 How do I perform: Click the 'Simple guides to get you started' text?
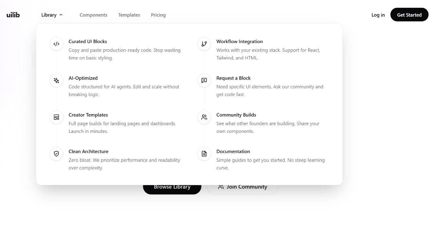click(x=271, y=164)
